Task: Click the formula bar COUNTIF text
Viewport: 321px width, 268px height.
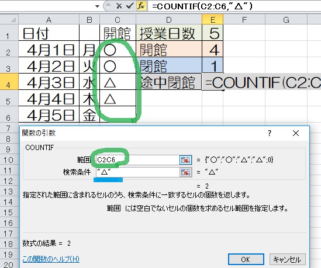Action: click(202, 6)
